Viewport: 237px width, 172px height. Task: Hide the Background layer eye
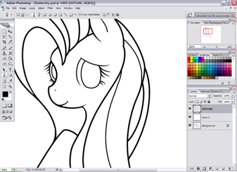(x=190, y=125)
